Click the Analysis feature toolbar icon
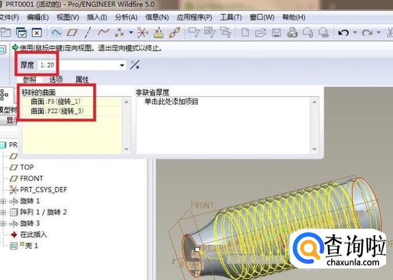393x280 pixels. pyautogui.click(x=158, y=32)
